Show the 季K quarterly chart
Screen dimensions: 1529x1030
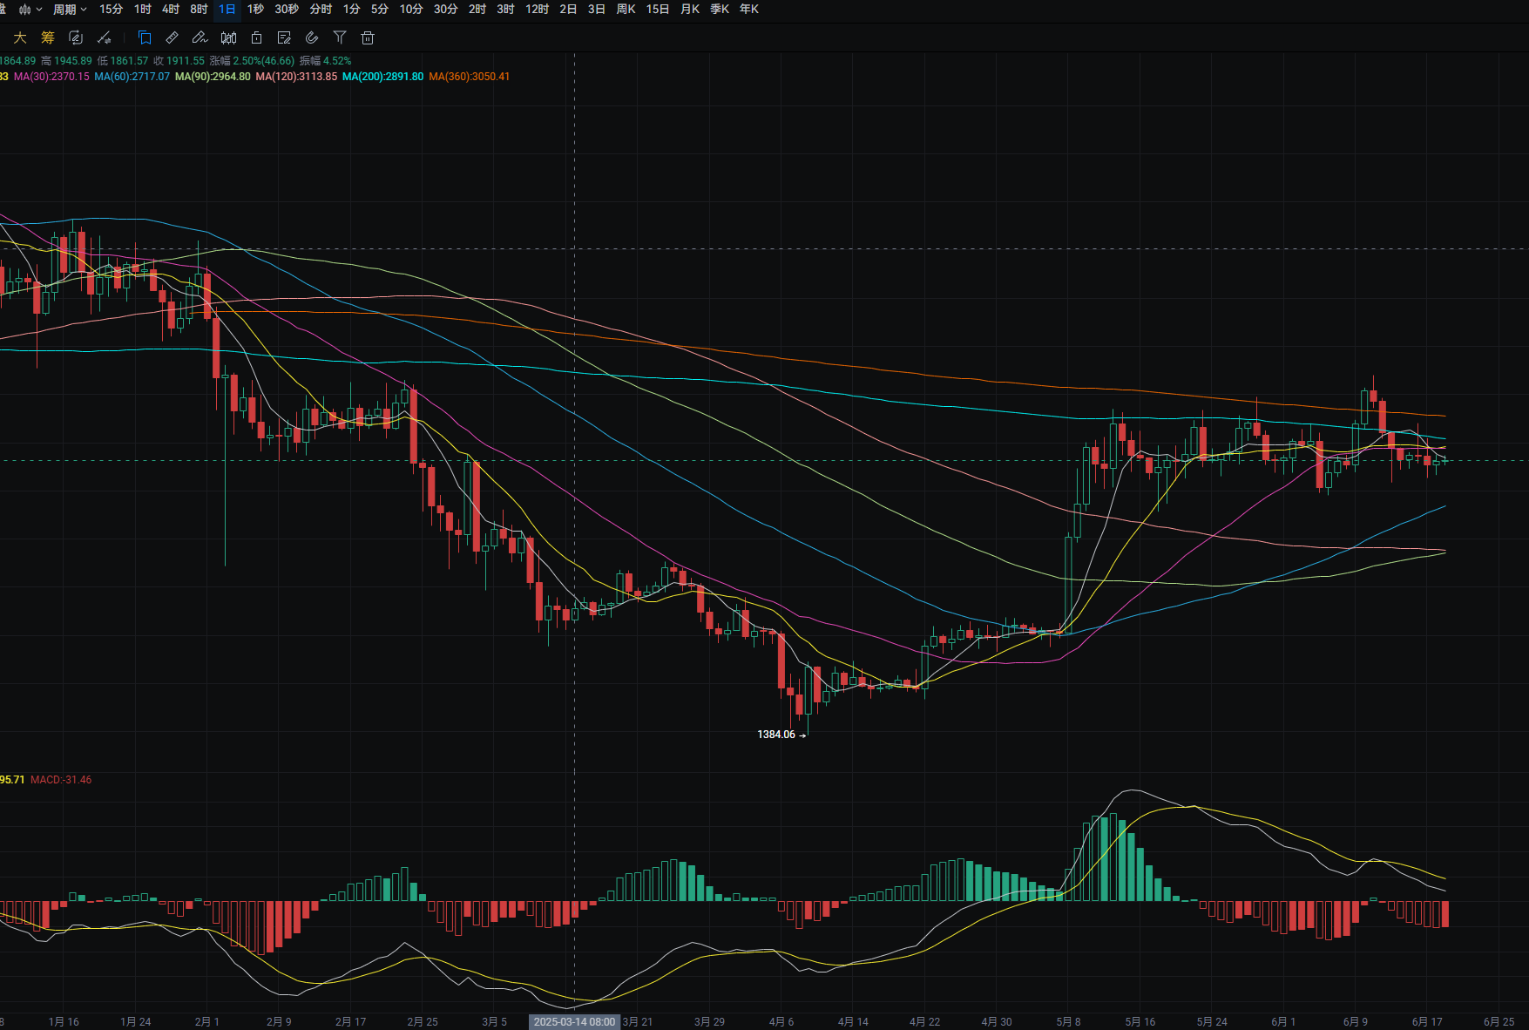[720, 10]
